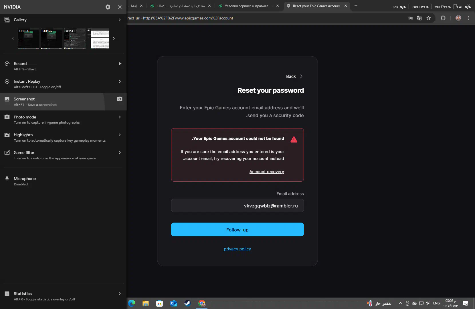Focus the Email address input field
Screen dimensions: 475x309
point(237,206)
